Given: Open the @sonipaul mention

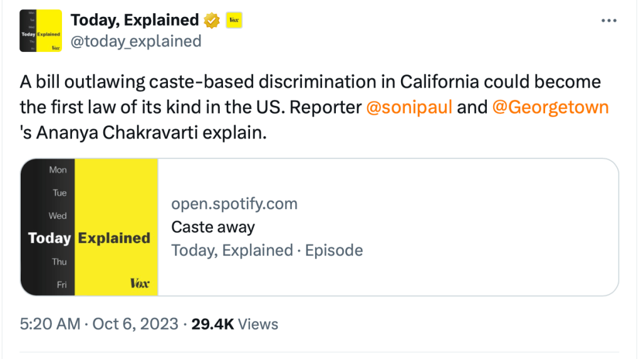Looking at the screenshot, I should (x=409, y=107).
